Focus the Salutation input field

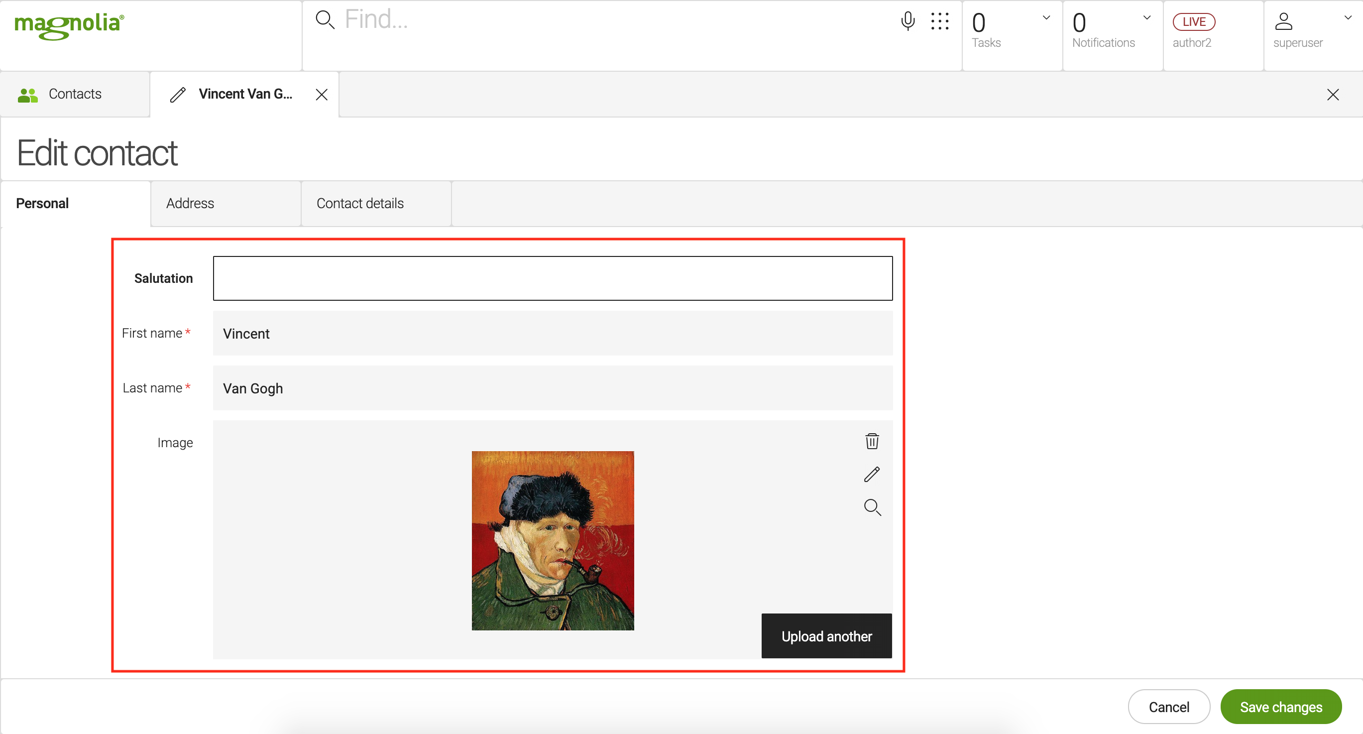pyautogui.click(x=553, y=278)
